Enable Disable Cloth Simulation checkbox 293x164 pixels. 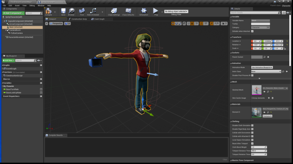click(x=252, y=125)
